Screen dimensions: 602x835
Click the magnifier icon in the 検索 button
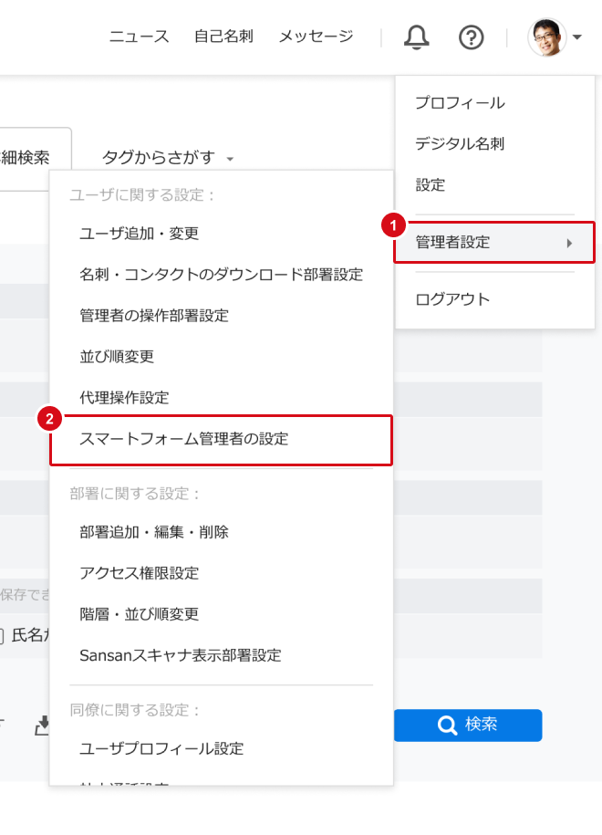447,725
